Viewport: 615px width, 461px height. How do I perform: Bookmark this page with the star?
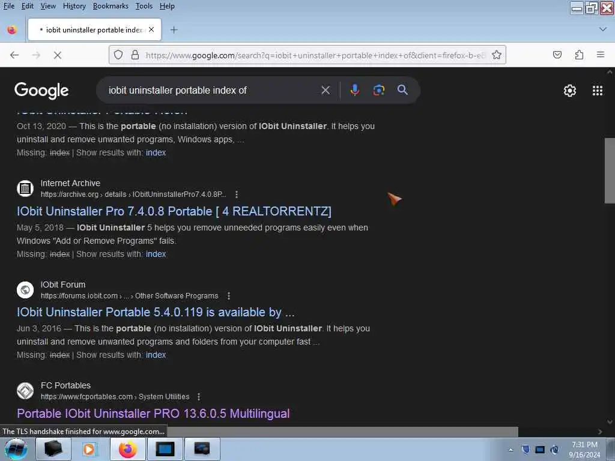(x=497, y=55)
